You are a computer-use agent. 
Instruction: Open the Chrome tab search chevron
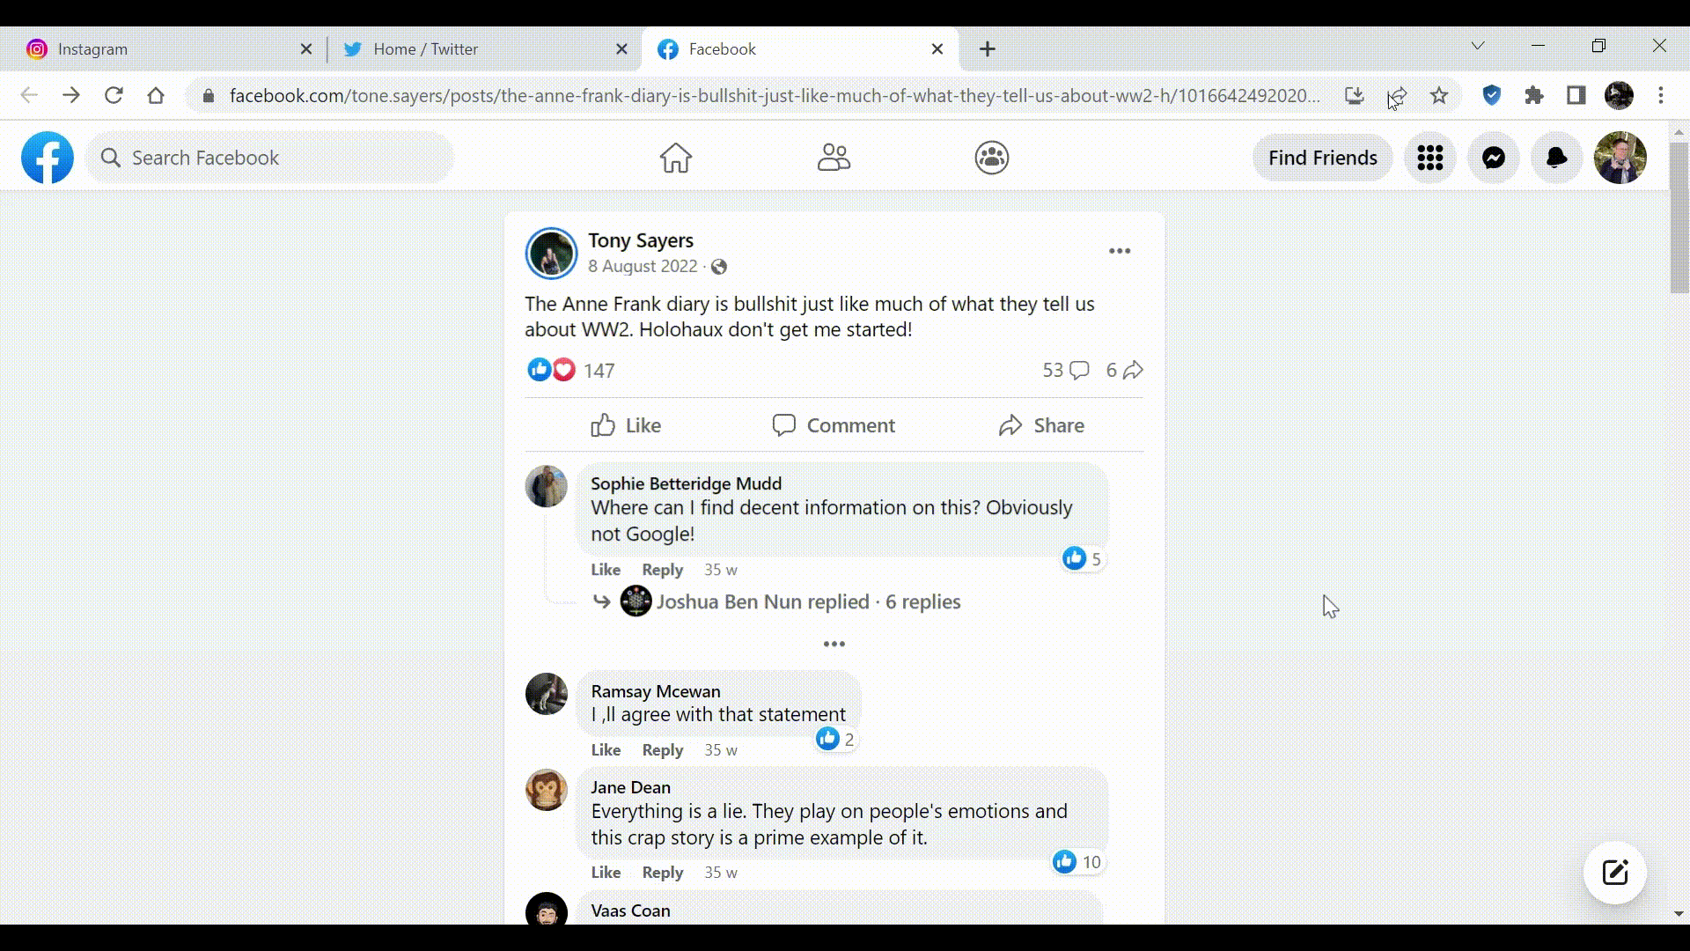pyautogui.click(x=1478, y=46)
